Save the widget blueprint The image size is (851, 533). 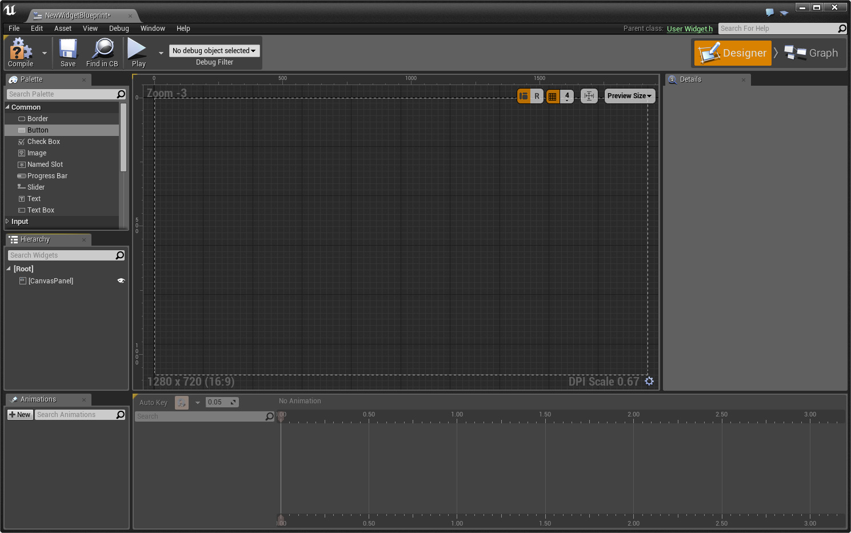68,50
